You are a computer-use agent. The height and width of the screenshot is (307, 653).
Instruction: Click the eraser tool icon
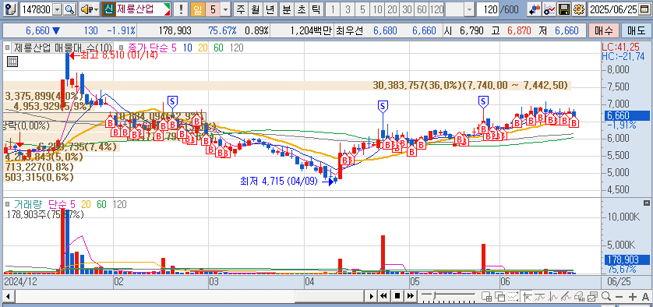click(x=579, y=297)
